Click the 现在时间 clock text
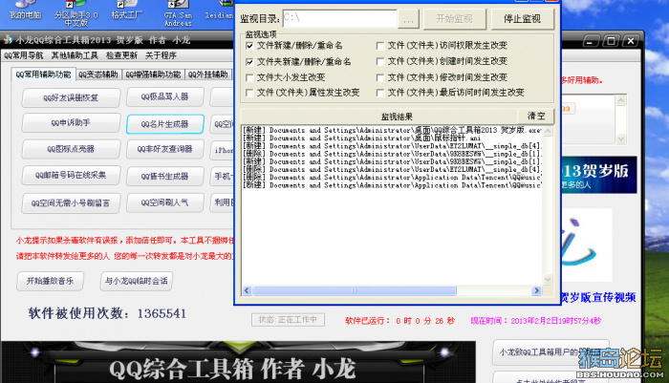 (536, 321)
